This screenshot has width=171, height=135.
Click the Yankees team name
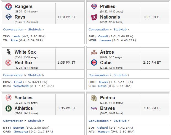tap(23, 98)
